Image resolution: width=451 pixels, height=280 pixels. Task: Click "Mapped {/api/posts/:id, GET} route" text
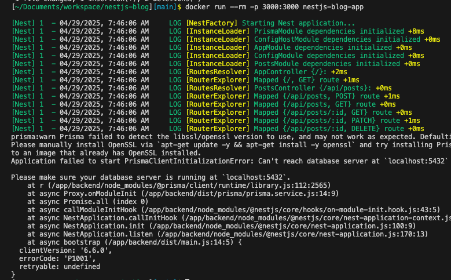[x=322, y=112]
